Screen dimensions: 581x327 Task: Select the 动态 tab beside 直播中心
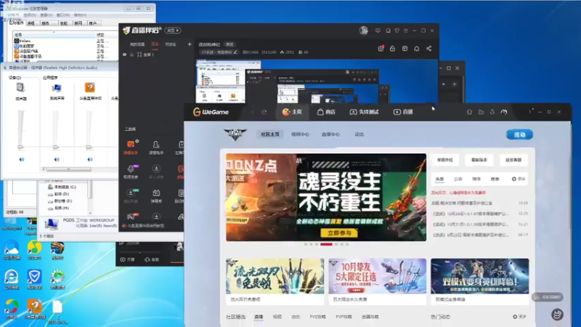click(359, 134)
